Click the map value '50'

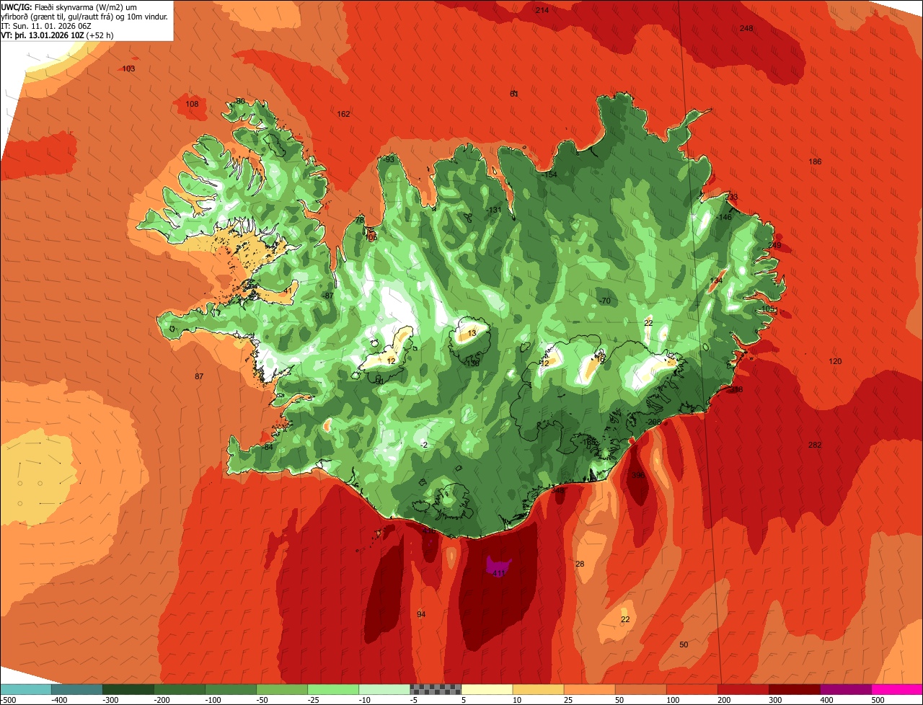click(684, 645)
